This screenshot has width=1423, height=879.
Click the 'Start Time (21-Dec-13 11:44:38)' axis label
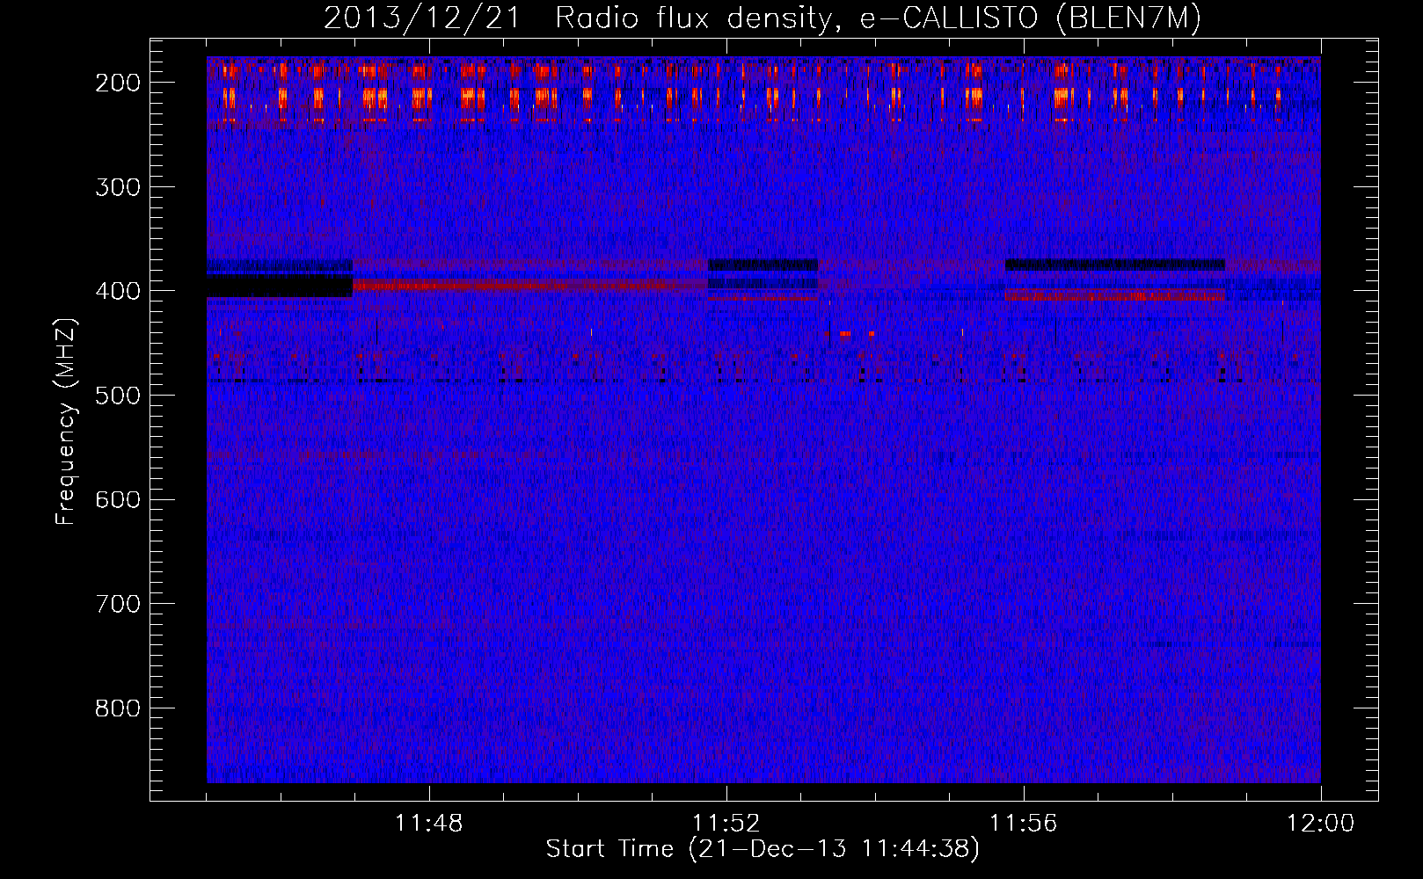pos(763,849)
